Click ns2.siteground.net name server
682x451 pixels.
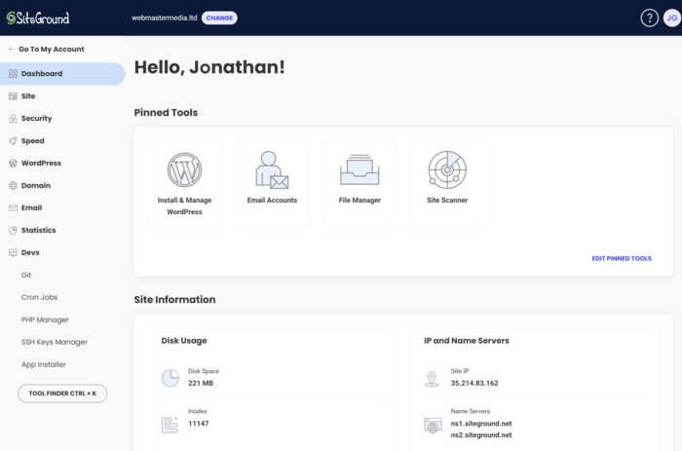(x=481, y=434)
